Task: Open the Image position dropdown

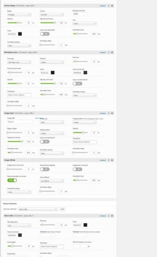Action: click(x=85, y=122)
